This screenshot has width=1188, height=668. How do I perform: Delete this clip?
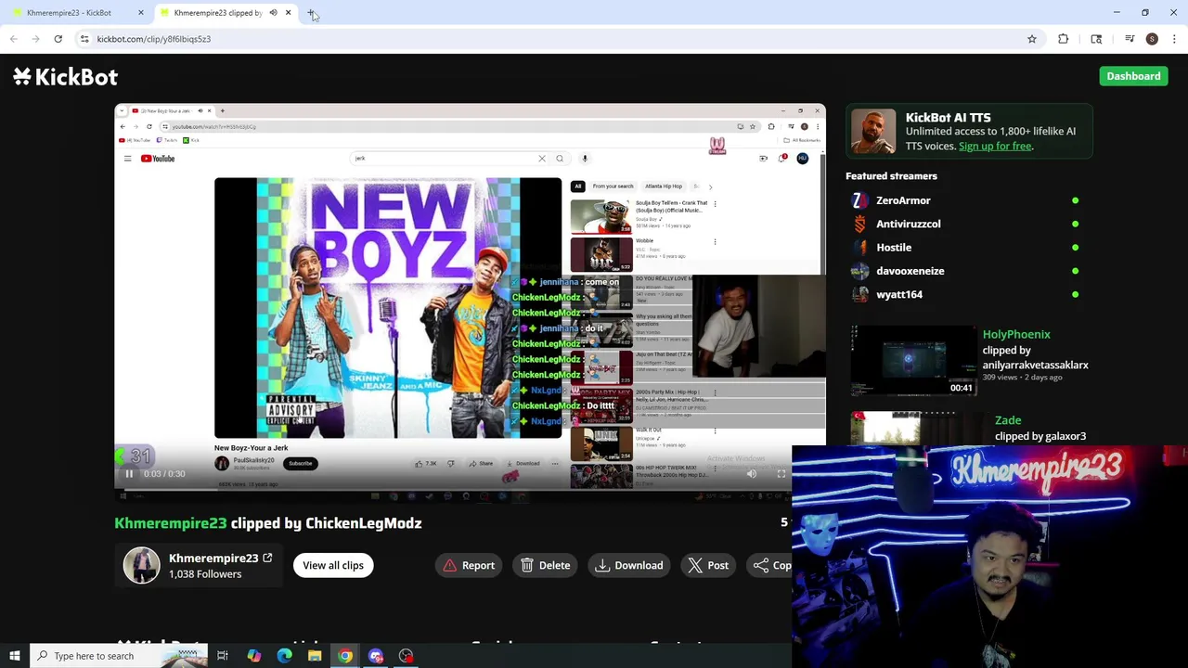click(545, 565)
